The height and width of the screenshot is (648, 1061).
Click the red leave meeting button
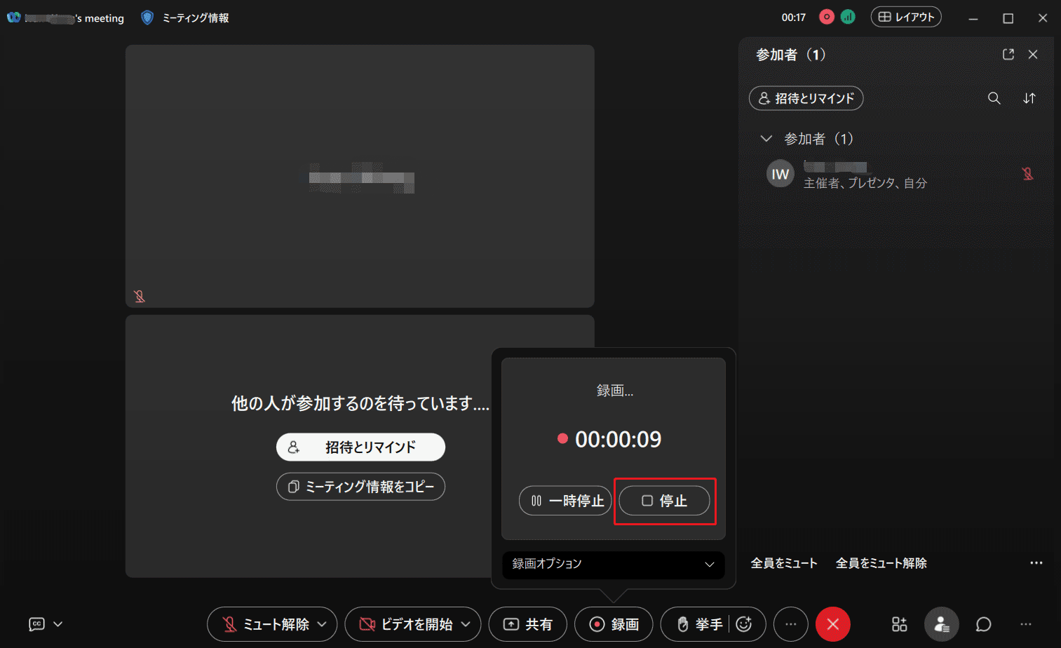point(833,624)
